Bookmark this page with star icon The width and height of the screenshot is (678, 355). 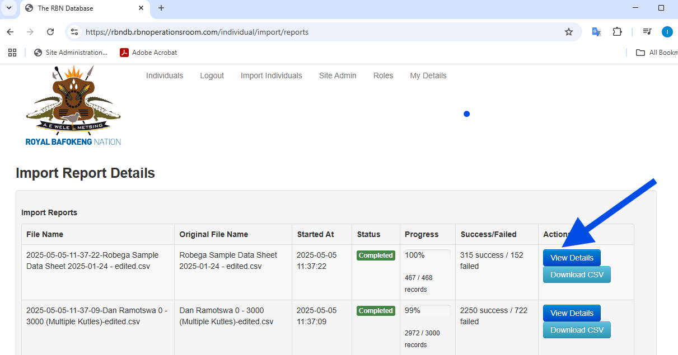pyautogui.click(x=569, y=32)
